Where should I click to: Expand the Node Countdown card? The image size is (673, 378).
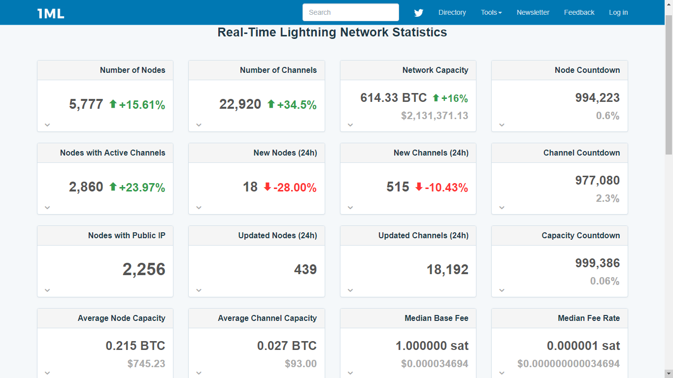pyautogui.click(x=502, y=125)
